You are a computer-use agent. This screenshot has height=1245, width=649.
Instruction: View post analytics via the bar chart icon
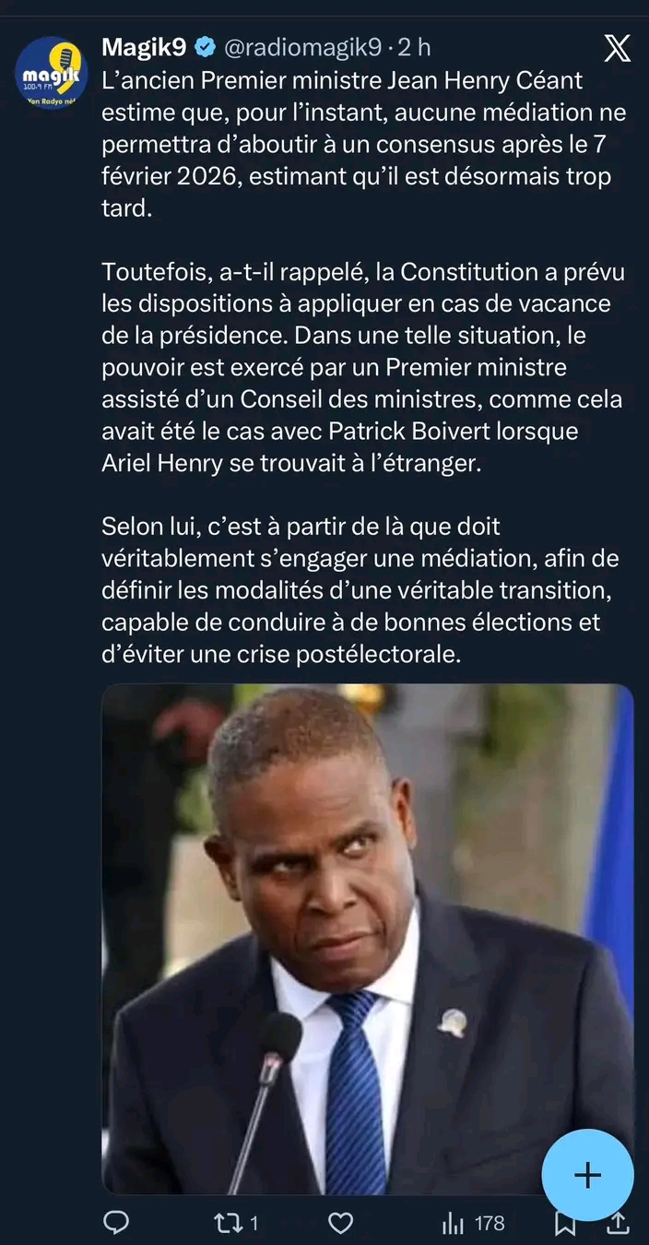click(x=453, y=1223)
